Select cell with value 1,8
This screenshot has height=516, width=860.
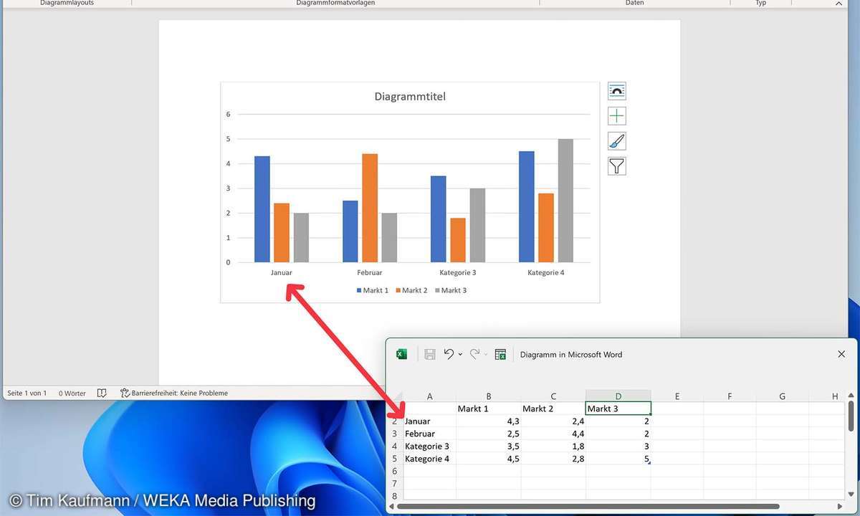553,446
